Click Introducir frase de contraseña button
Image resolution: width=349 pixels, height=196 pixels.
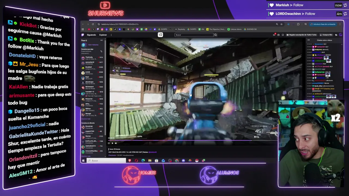click(323, 24)
